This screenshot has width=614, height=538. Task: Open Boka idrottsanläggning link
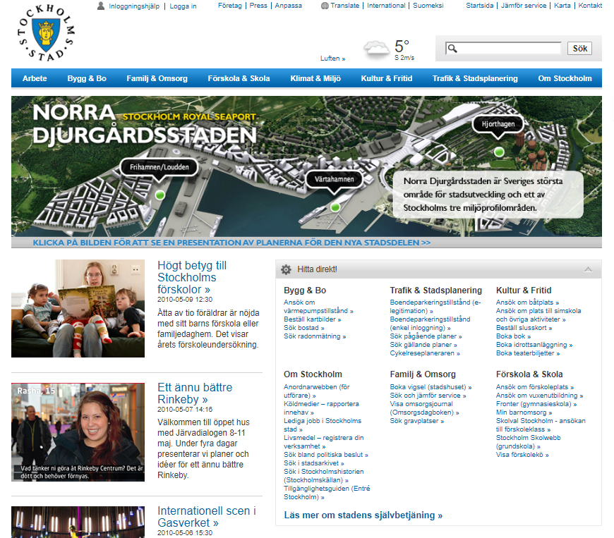pos(534,345)
